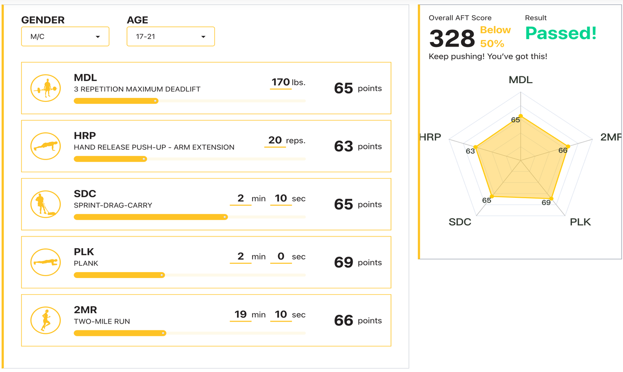623x372 pixels.
Task: Click the HRP push-up exercise icon
Action: click(x=45, y=145)
